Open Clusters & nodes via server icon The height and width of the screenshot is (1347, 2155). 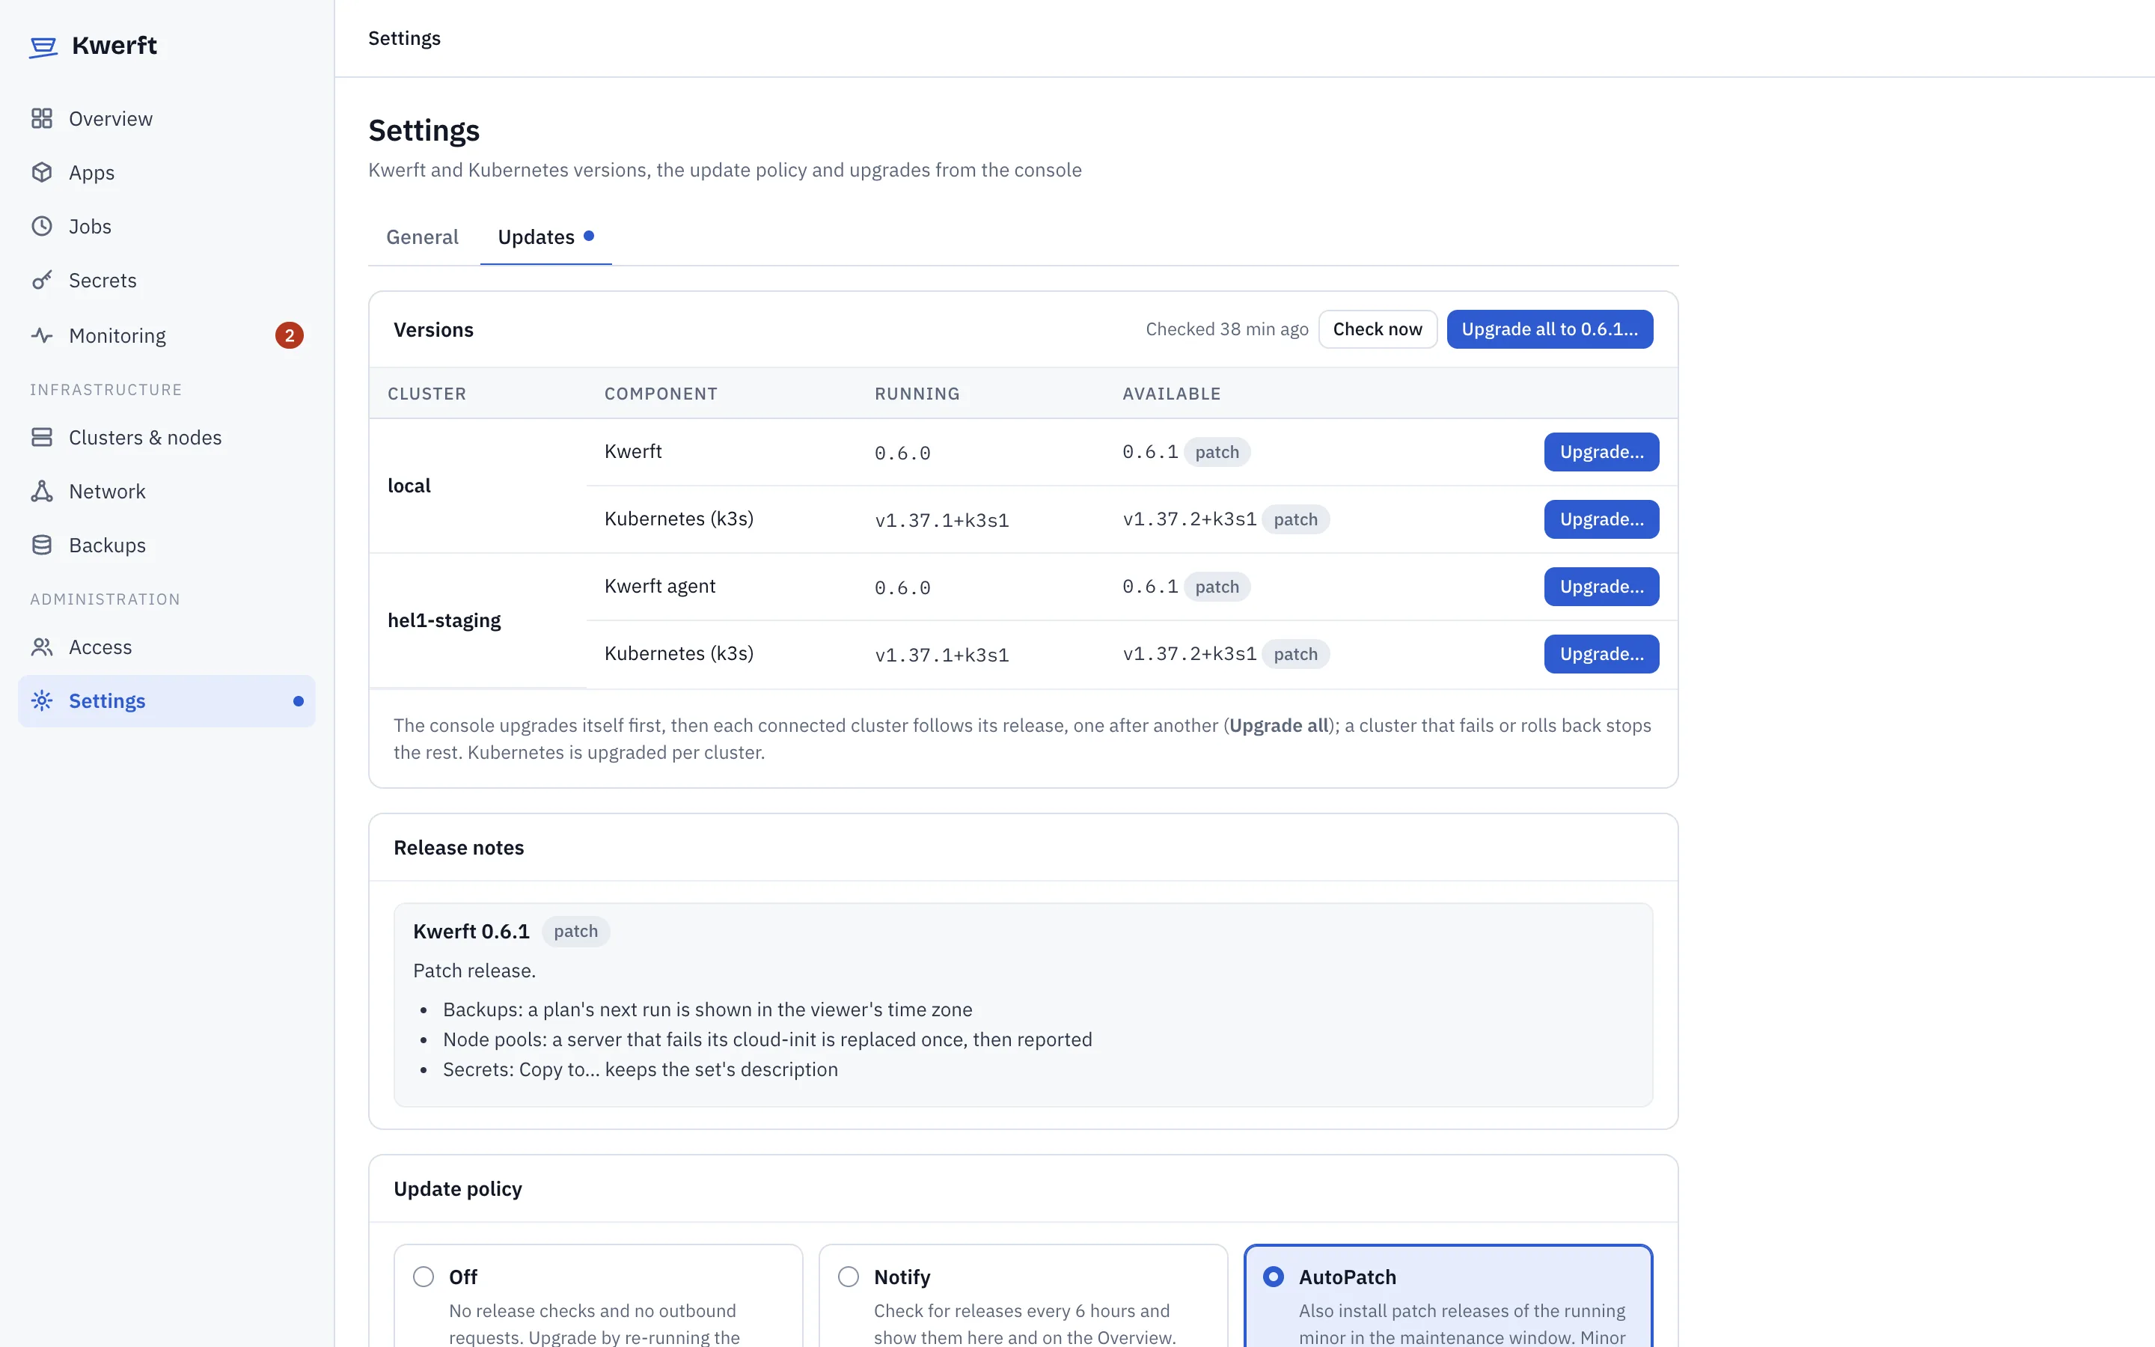point(42,438)
